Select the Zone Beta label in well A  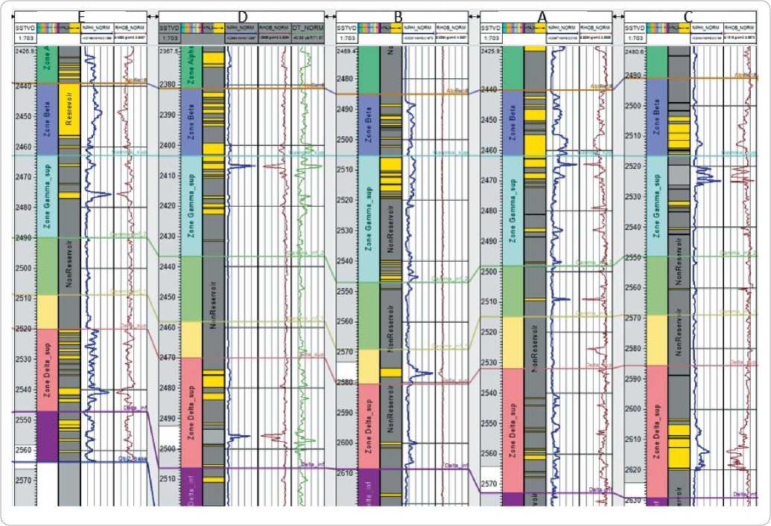tap(513, 123)
